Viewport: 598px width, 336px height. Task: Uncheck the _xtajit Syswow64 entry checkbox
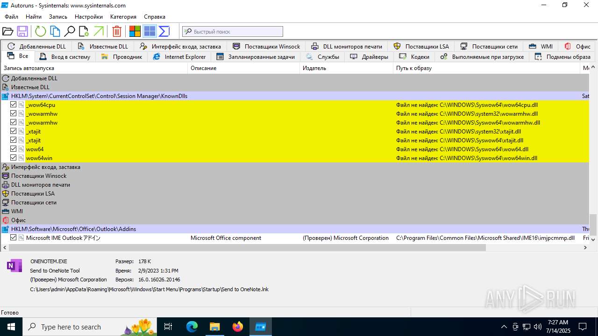[13, 140]
